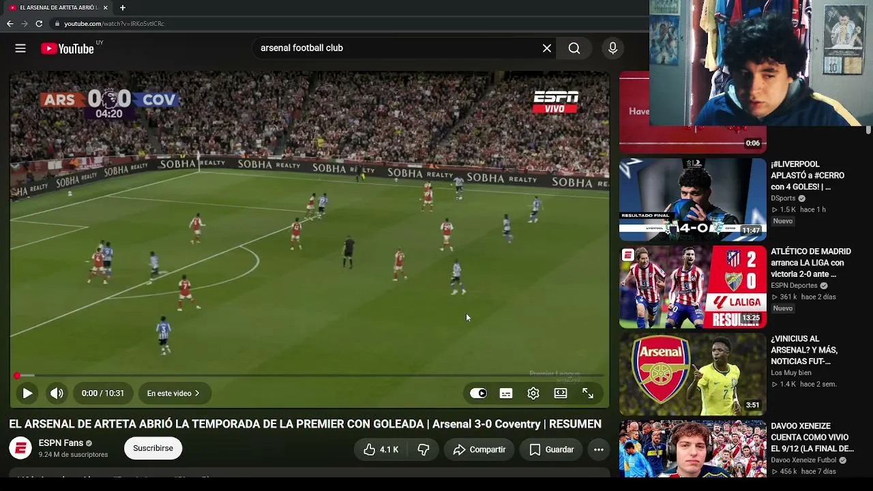
Task: Go back in the browser
Action: tap(10, 24)
